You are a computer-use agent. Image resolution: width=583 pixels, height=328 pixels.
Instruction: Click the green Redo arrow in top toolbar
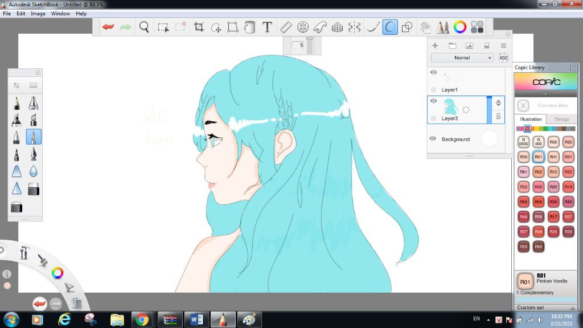point(126,27)
